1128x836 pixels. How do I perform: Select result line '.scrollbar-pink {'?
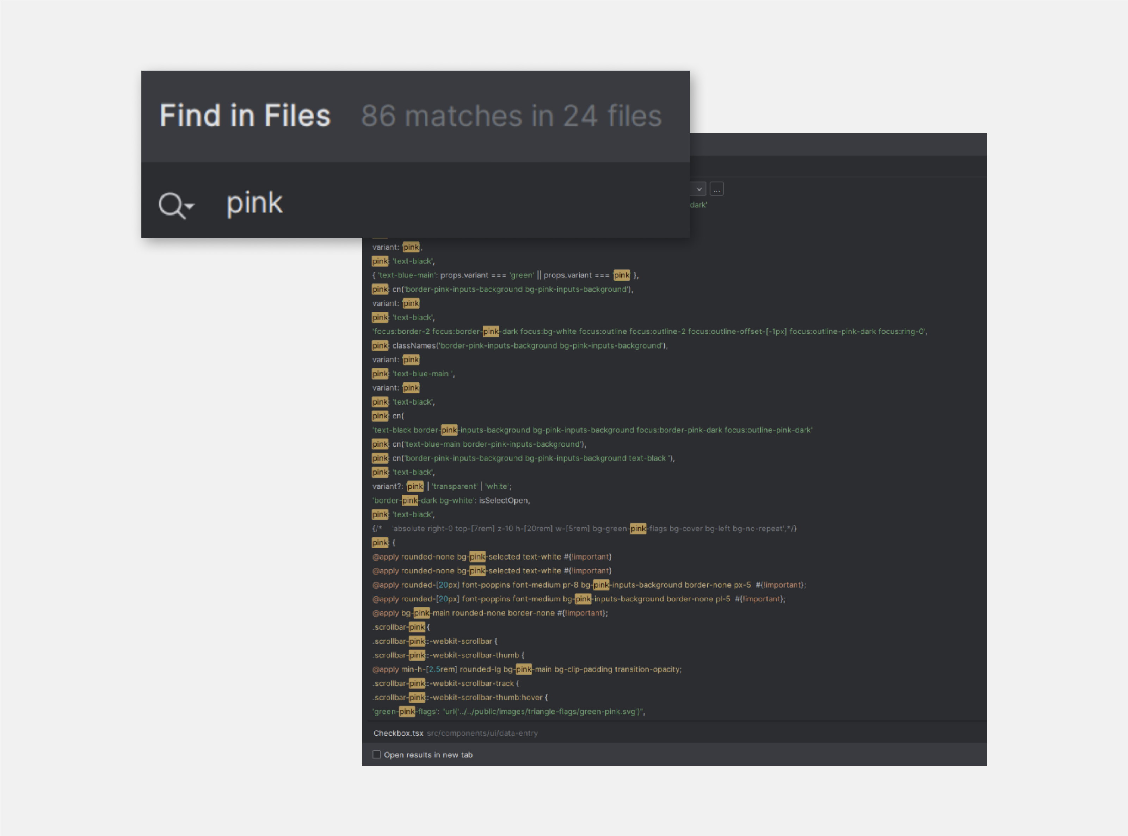(401, 627)
